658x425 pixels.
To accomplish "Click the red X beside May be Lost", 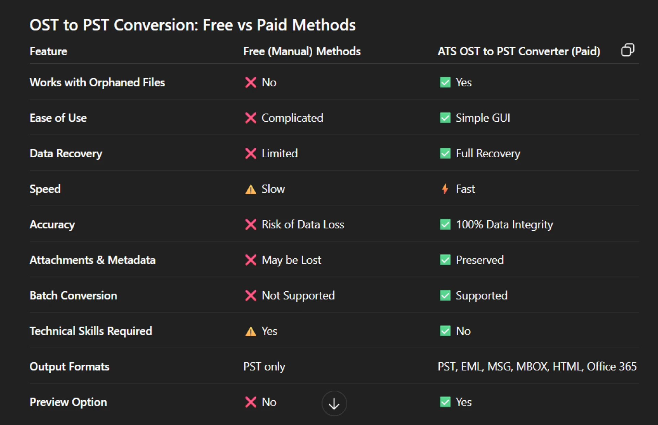I will coord(251,260).
